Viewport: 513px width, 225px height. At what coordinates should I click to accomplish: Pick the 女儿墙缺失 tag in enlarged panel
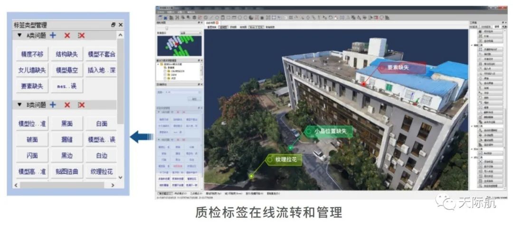(x=32, y=70)
